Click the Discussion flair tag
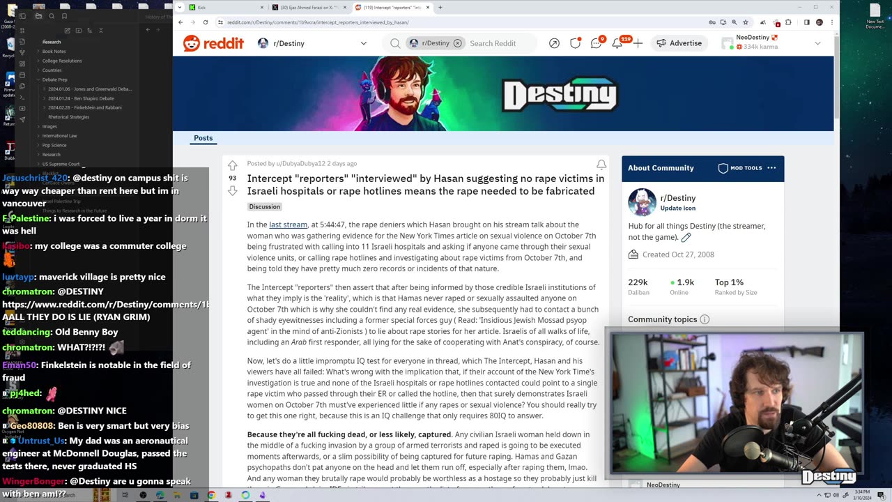892x502 pixels. [265, 207]
